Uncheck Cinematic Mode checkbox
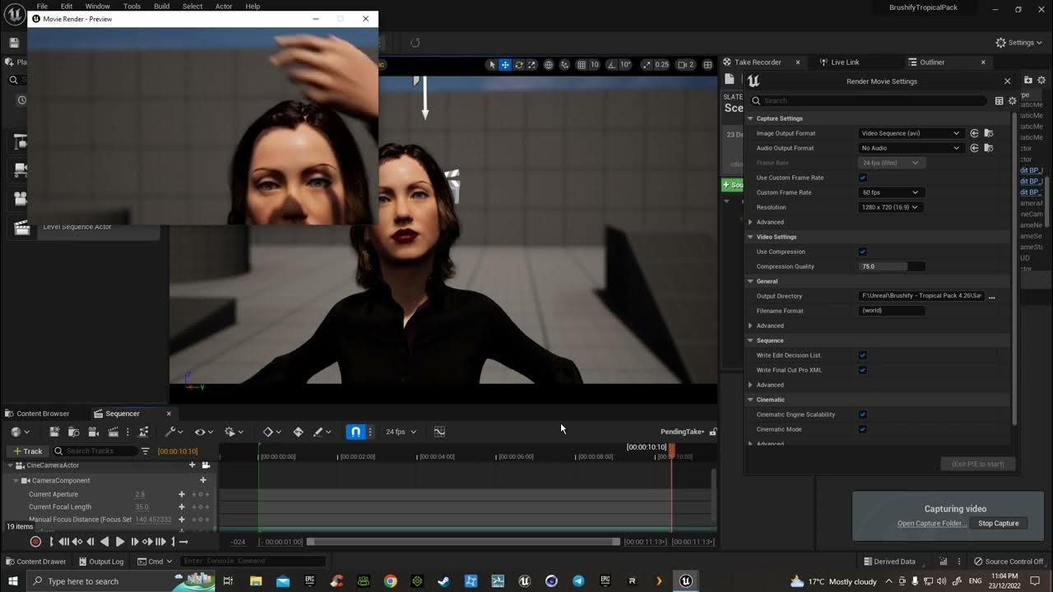The height and width of the screenshot is (592, 1053). (862, 429)
